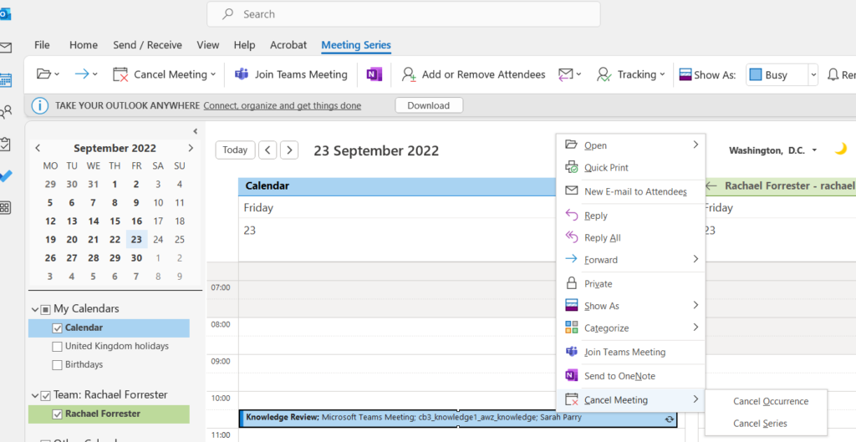The width and height of the screenshot is (856, 442).
Task: Open People from the left sidebar
Action: click(x=6, y=113)
